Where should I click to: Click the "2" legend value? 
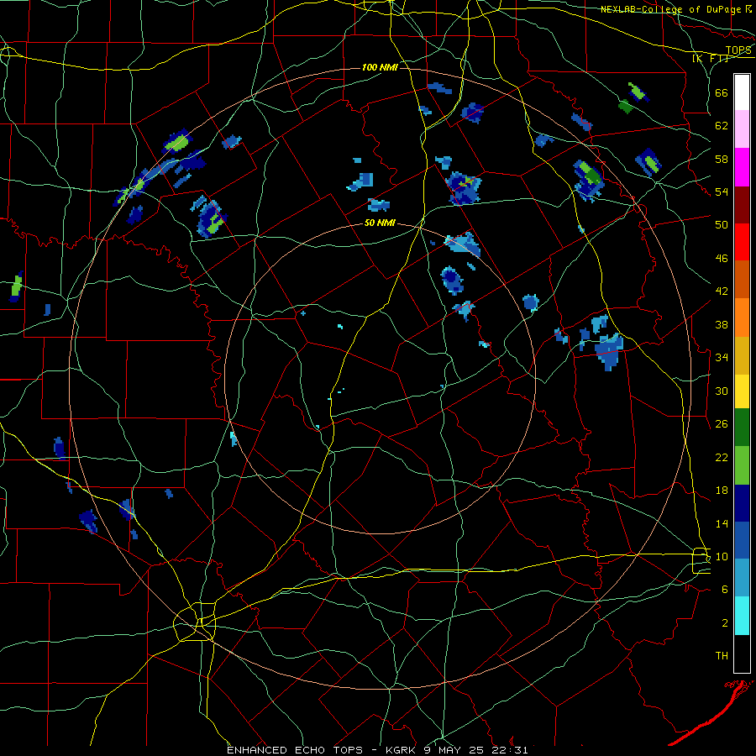click(725, 623)
